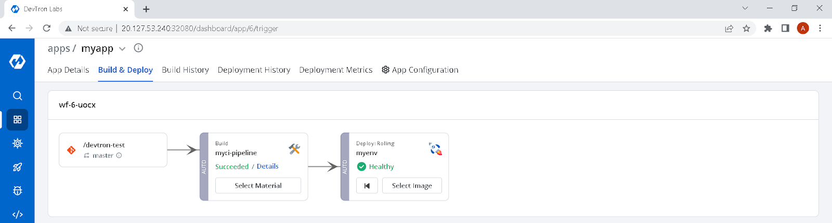832x223 pixels.
Task: Expand the myapp application dropdown chevron
Action: tap(122, 49)
